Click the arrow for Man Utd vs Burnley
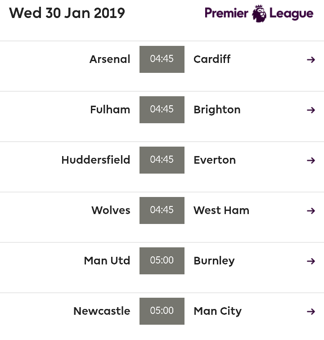This screenshot has height=340, width=324. click(311, 261)
